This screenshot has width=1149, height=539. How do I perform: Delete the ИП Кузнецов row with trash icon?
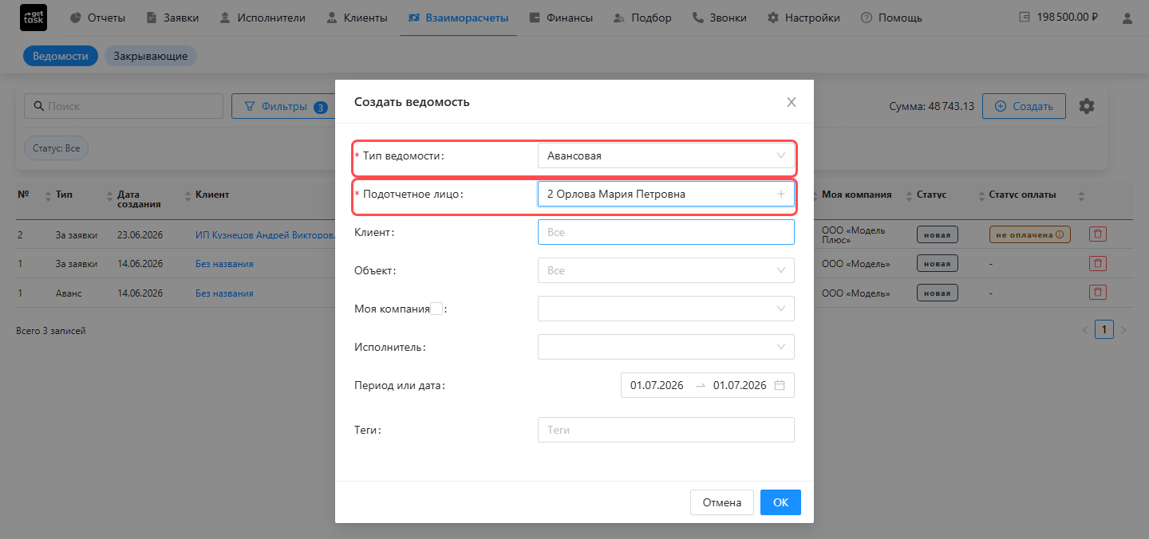1099,234
